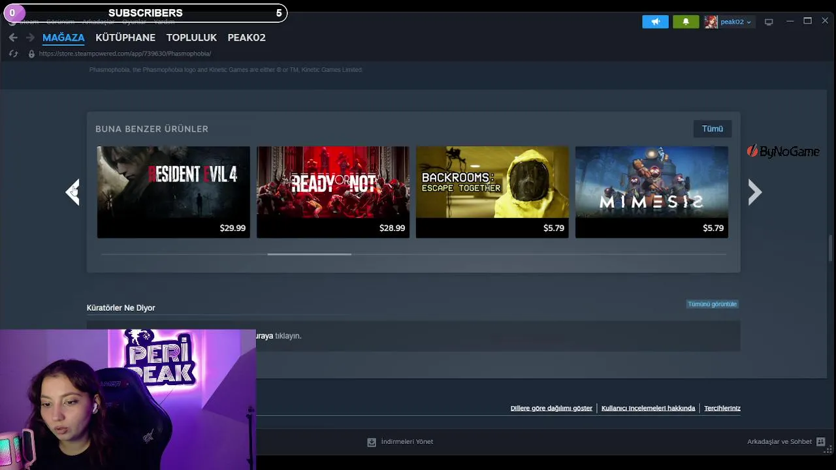The image size is (836, 470).
Task: Open the Tercihleriniz link
Action: coord(722,408)
